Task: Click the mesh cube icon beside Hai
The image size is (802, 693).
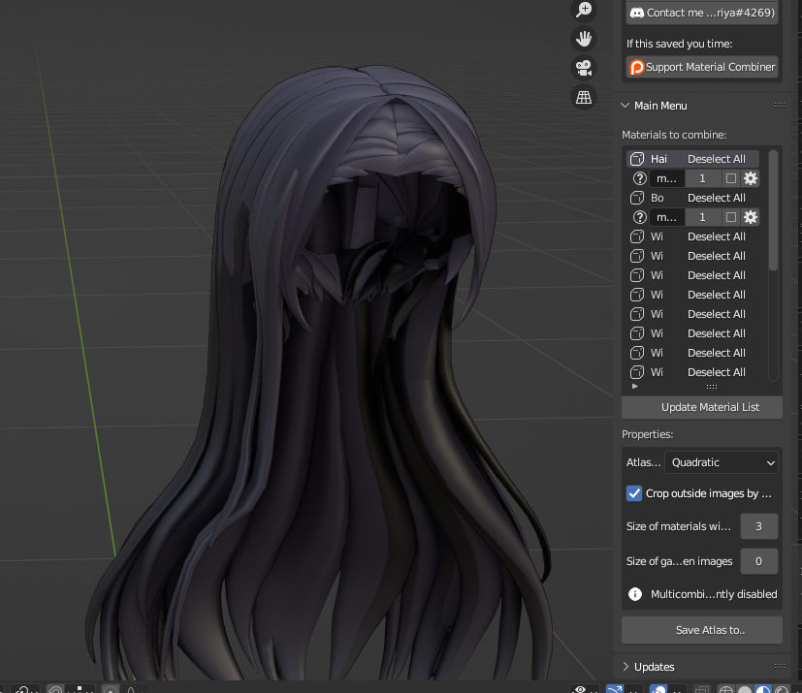Action: click(x=636, y=158)
